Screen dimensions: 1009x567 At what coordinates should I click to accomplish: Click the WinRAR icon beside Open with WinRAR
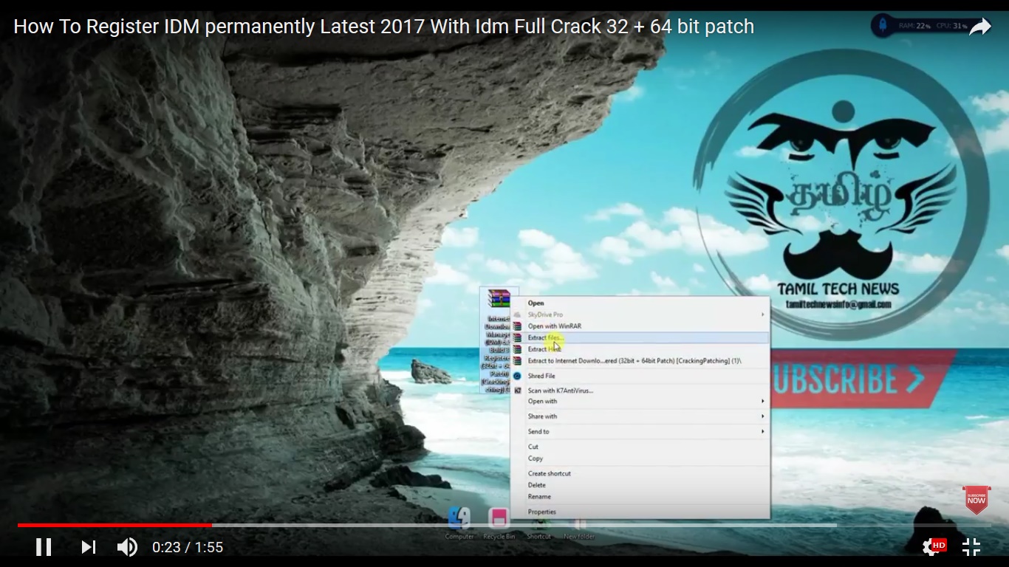518,326
